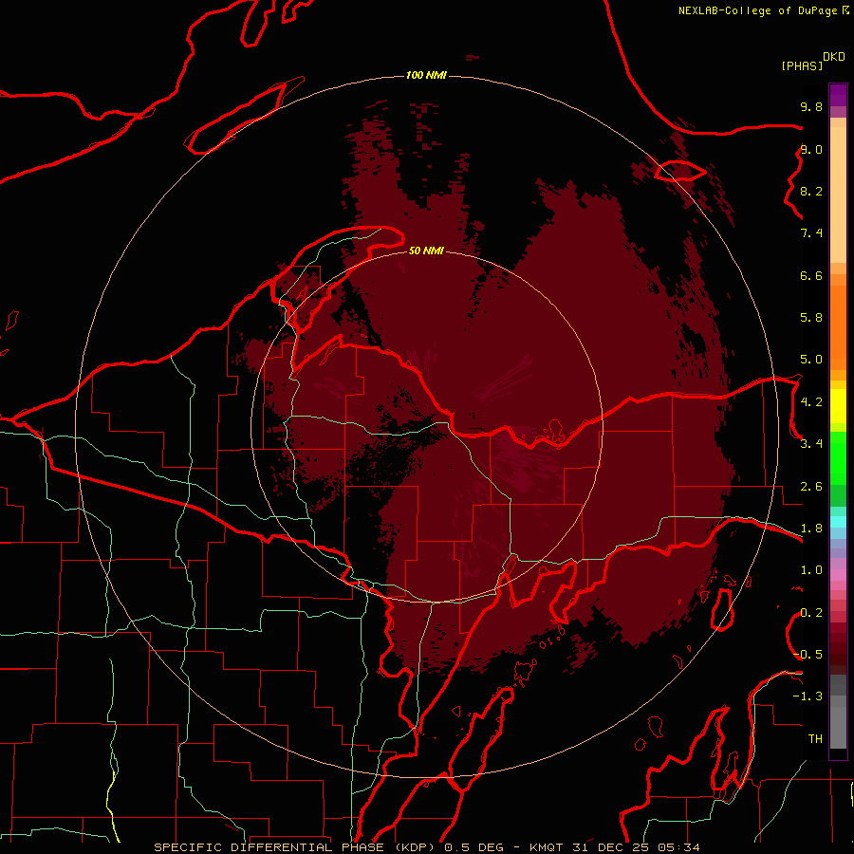
Task: Click the purple top segment of color bar
Action: coord(838,95)
